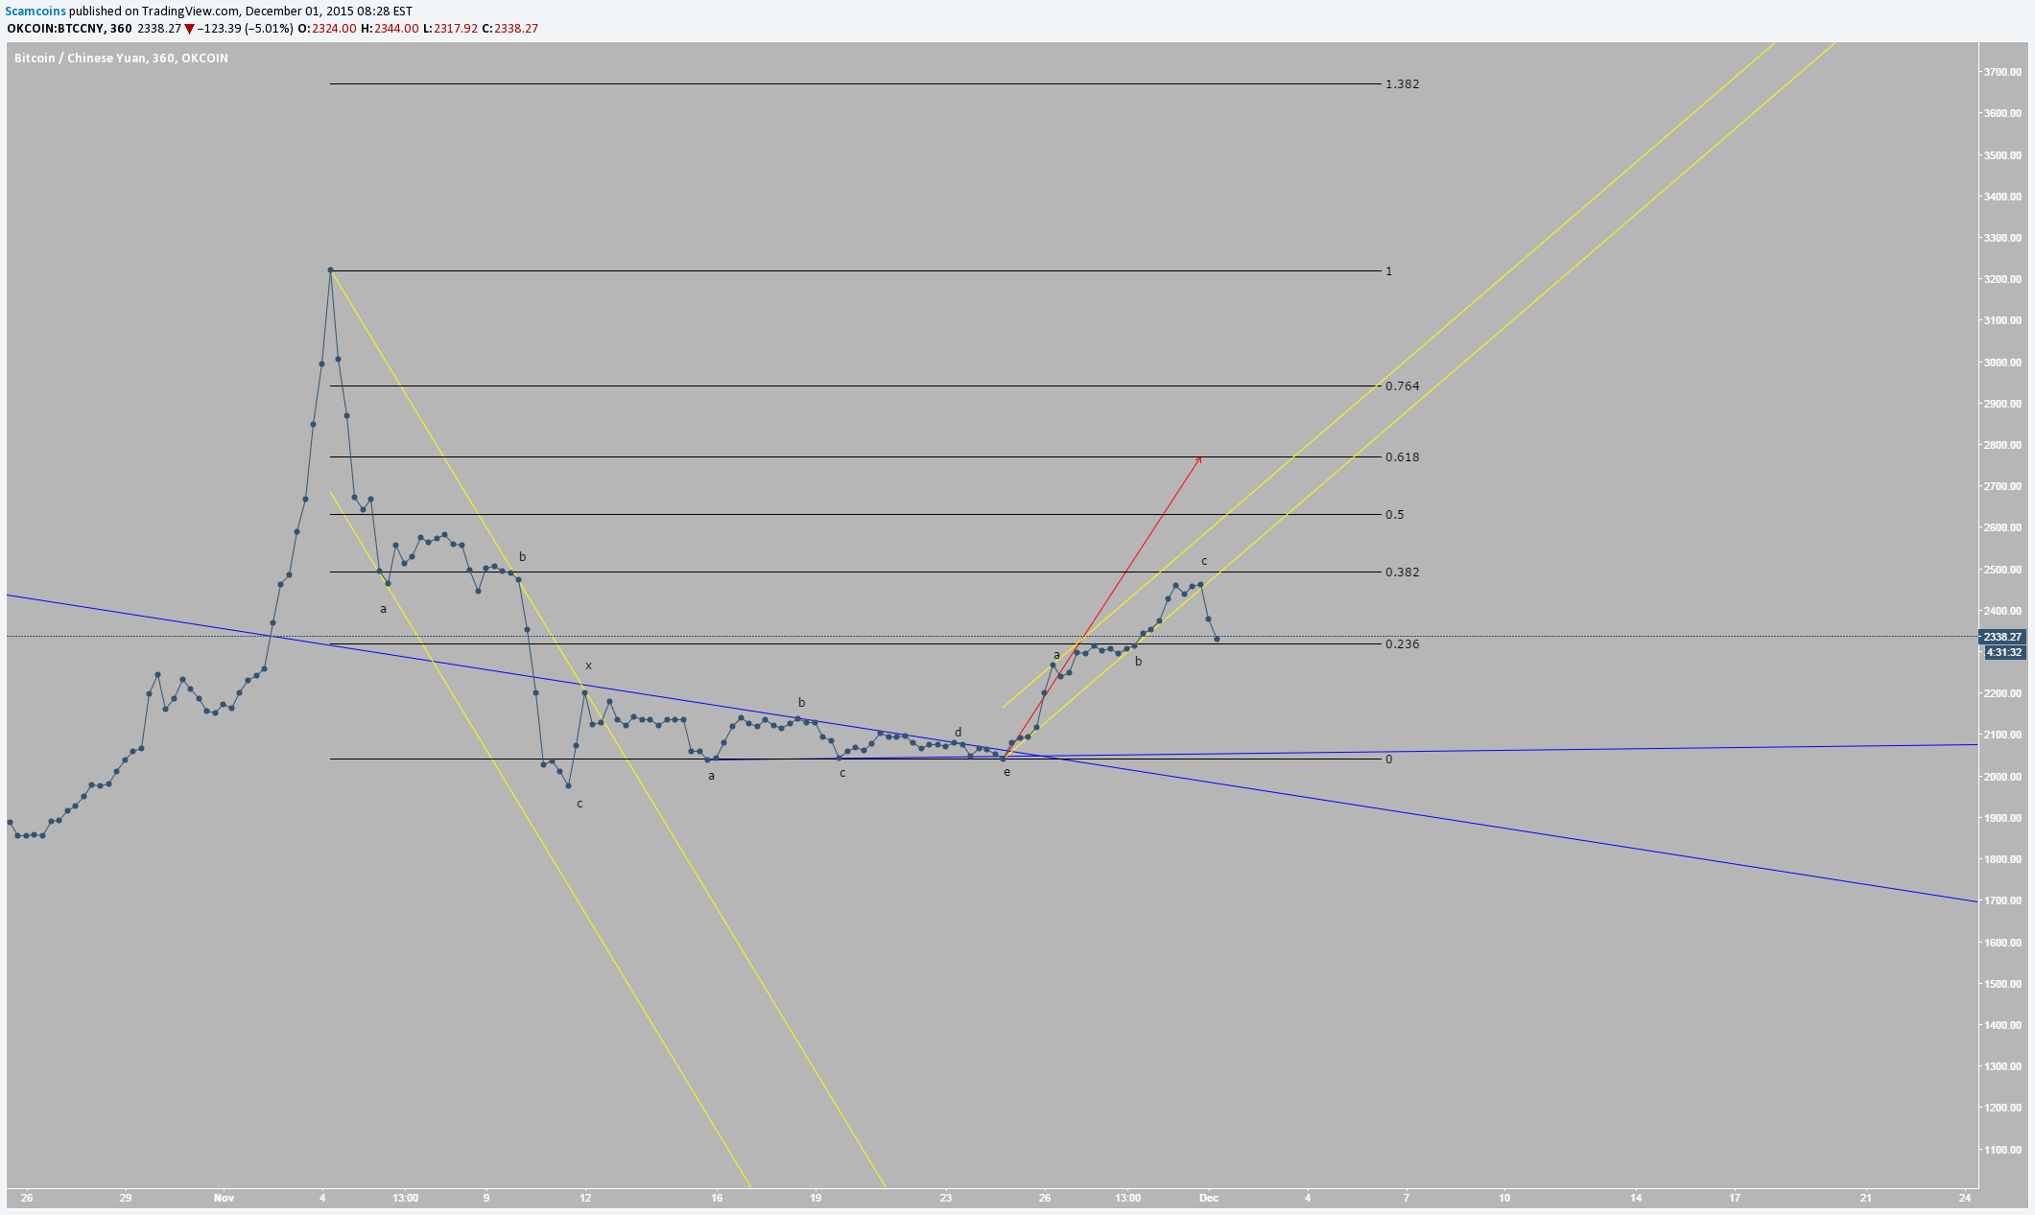Screen dimensions: 2035x1215
Task: Click the 1700.00 price axis label
Action: click(x=2002, y=900)
